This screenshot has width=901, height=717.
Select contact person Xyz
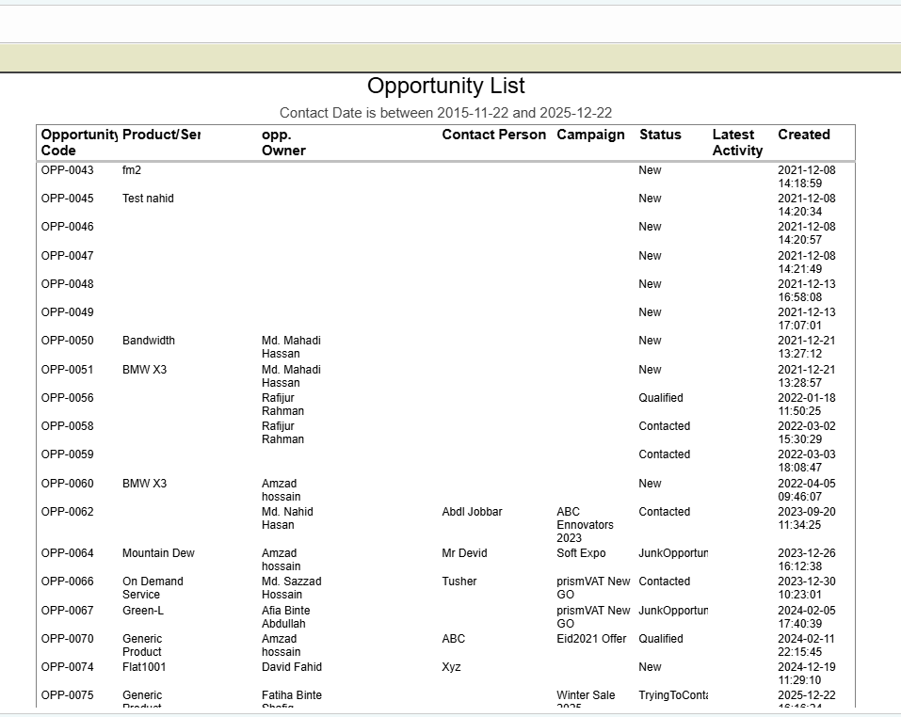point(451,667)
